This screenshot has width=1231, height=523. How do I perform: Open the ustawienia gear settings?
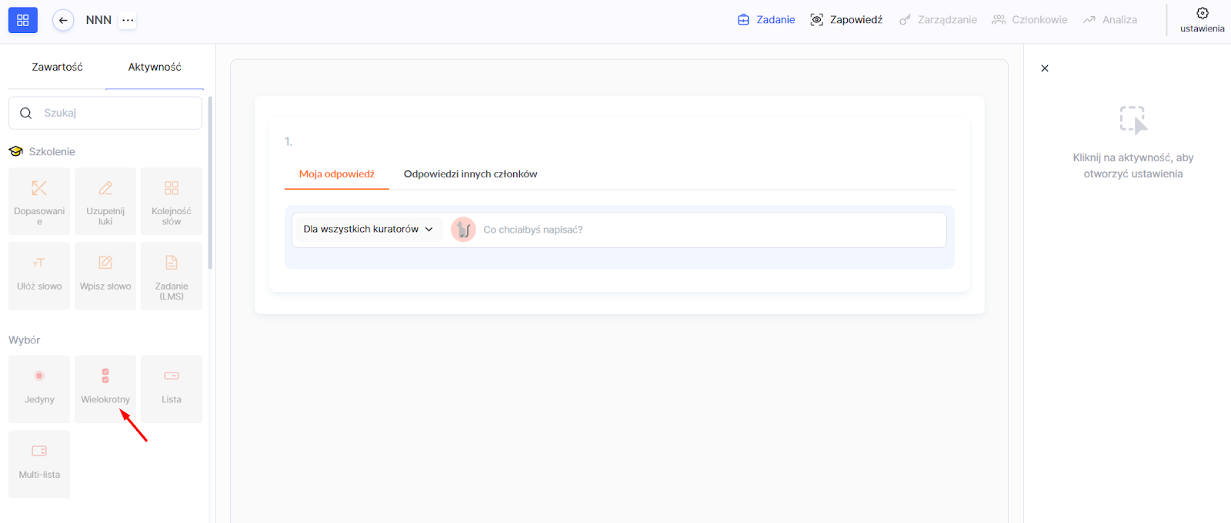[x=1202, y=19]
